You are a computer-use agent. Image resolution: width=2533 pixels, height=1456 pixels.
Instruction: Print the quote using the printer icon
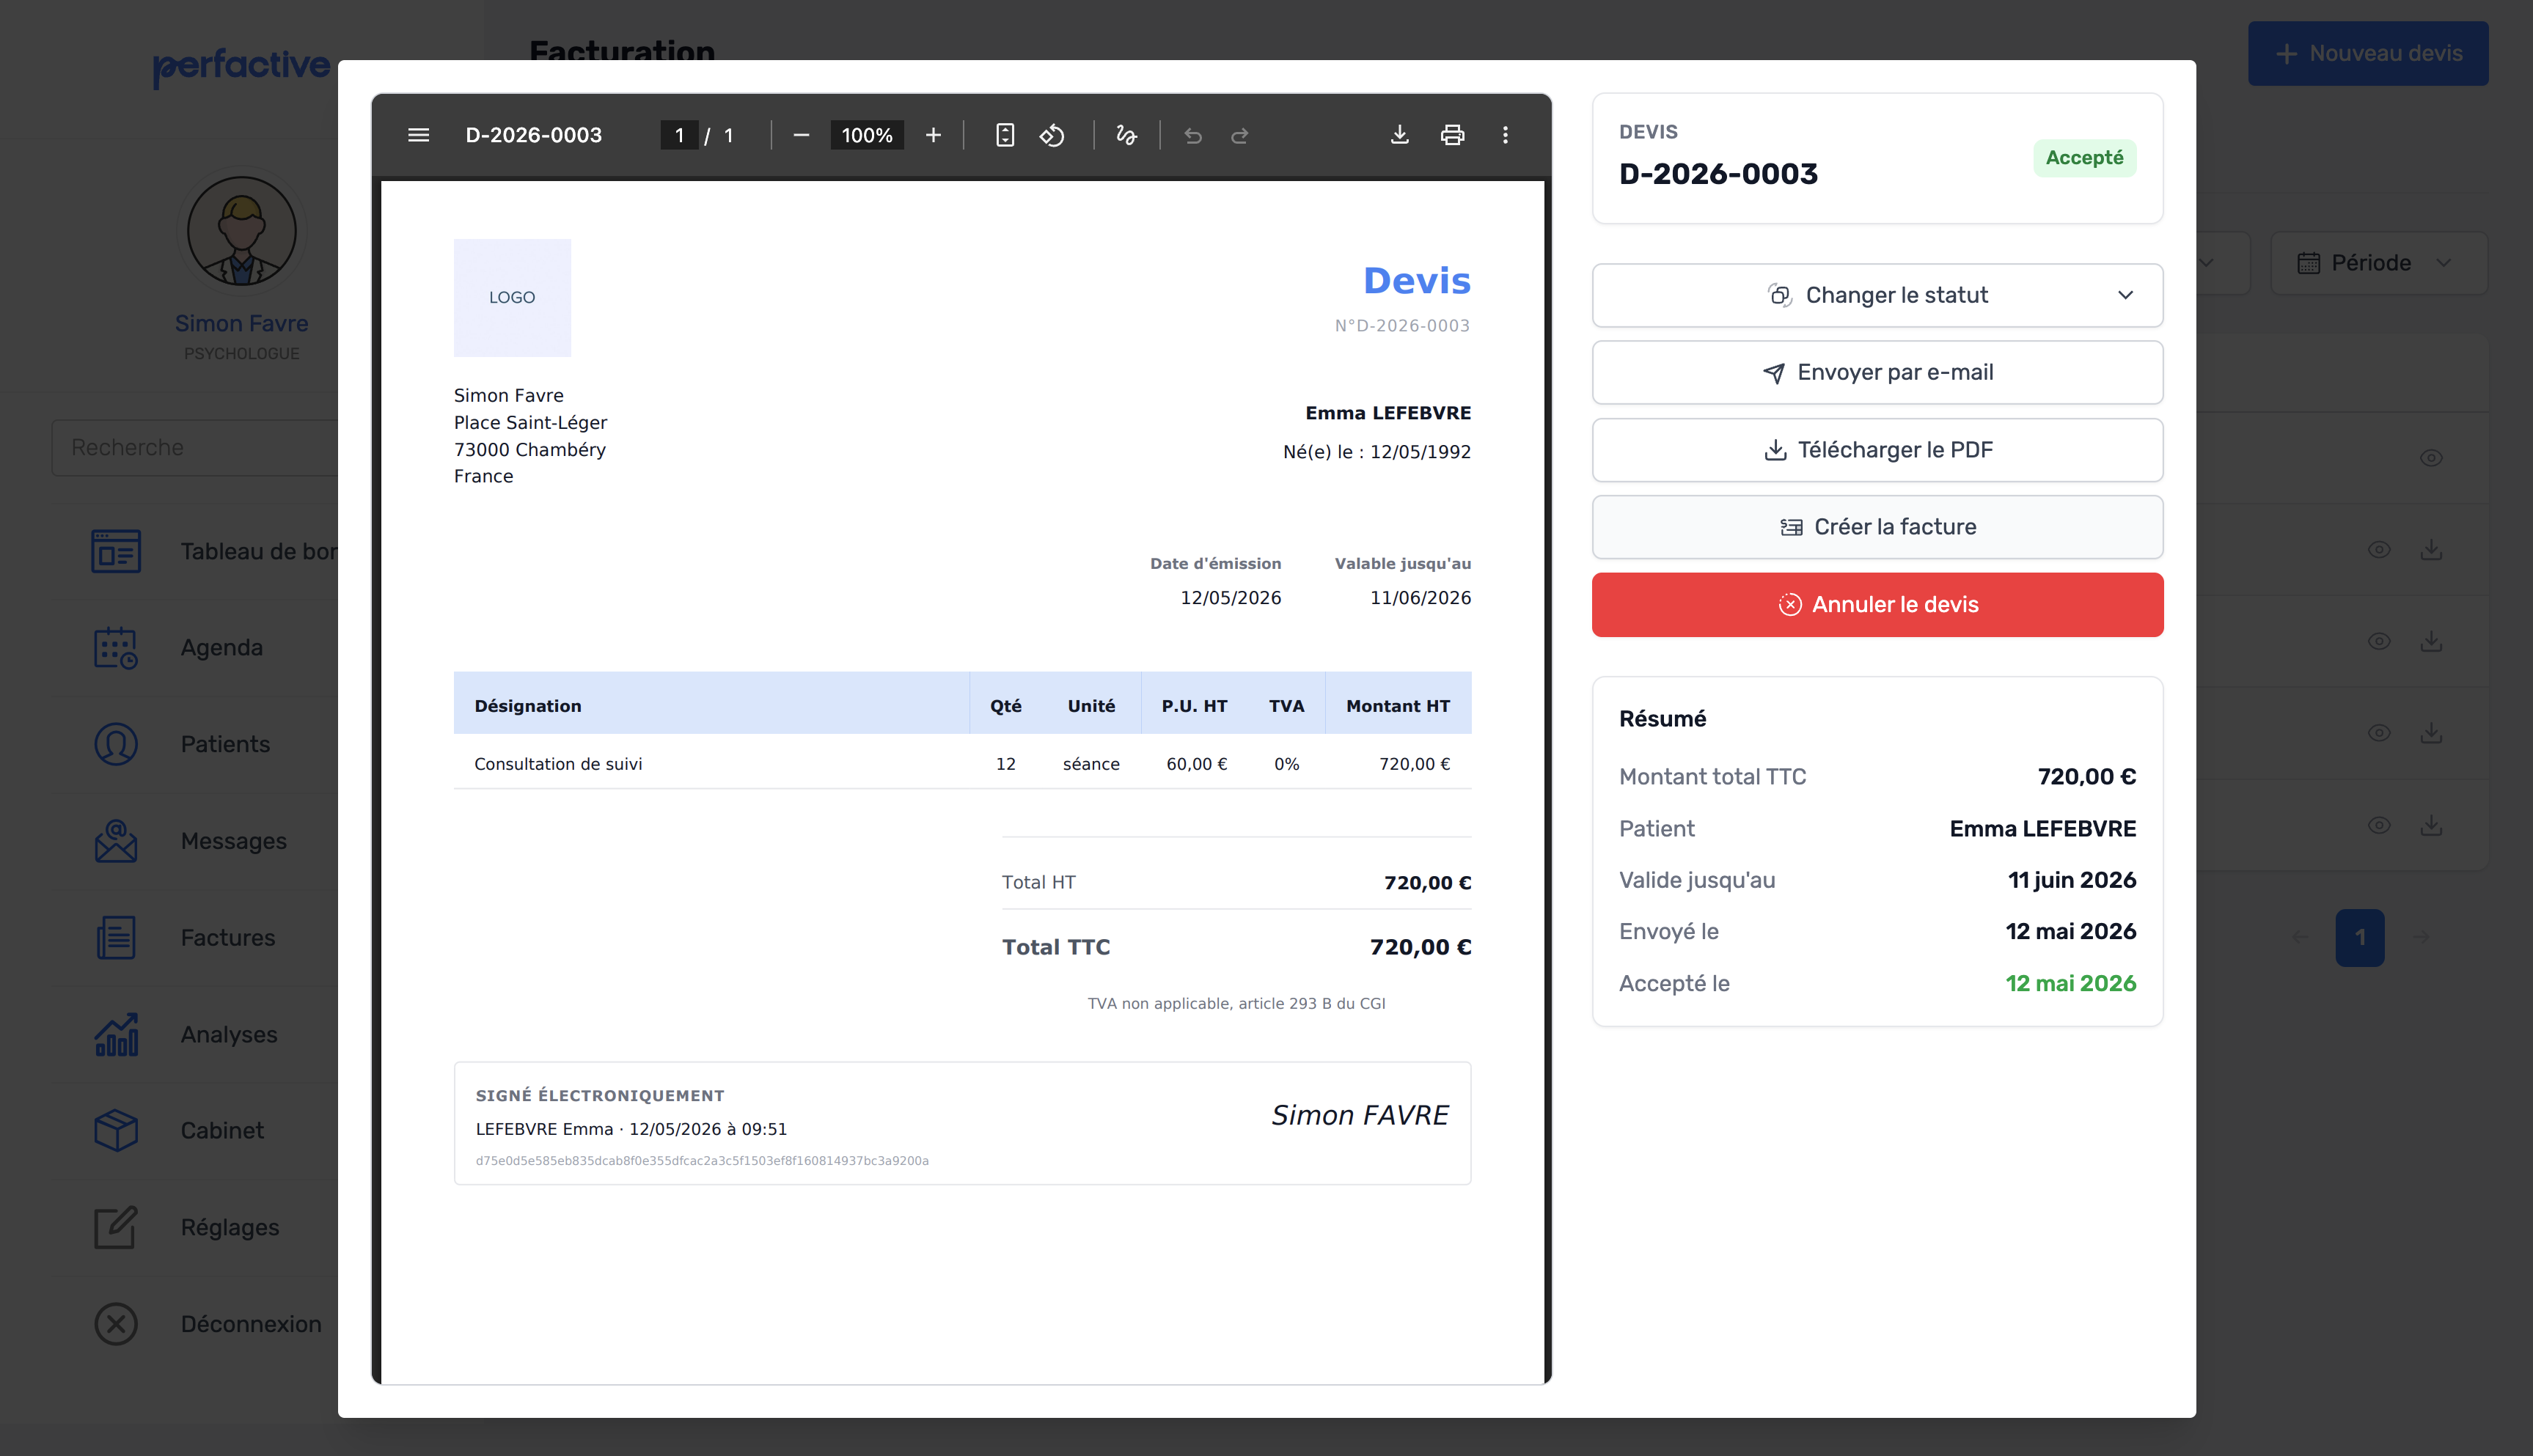point(1453,135)
